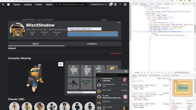
Task: Expand the avatar-headshot div node
Action: pyautogui.click(x=146, y=12)
